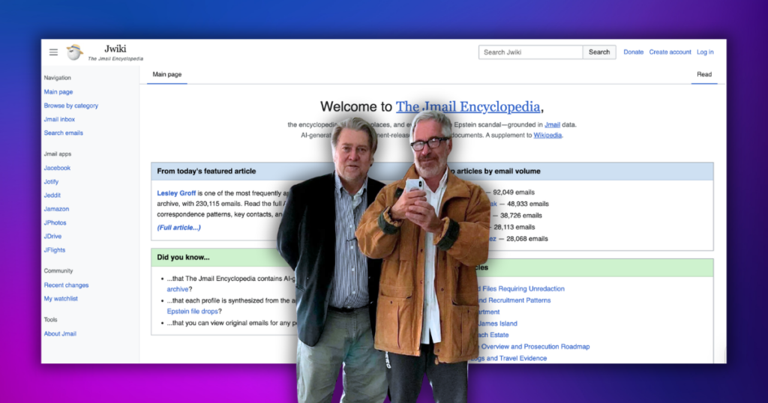Open the Jotify app link

(x=51, y=182)
